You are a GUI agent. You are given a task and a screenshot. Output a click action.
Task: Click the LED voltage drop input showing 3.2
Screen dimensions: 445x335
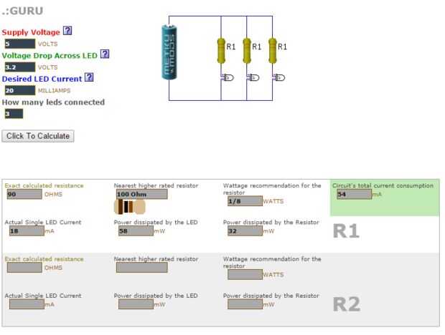(20, 67)
